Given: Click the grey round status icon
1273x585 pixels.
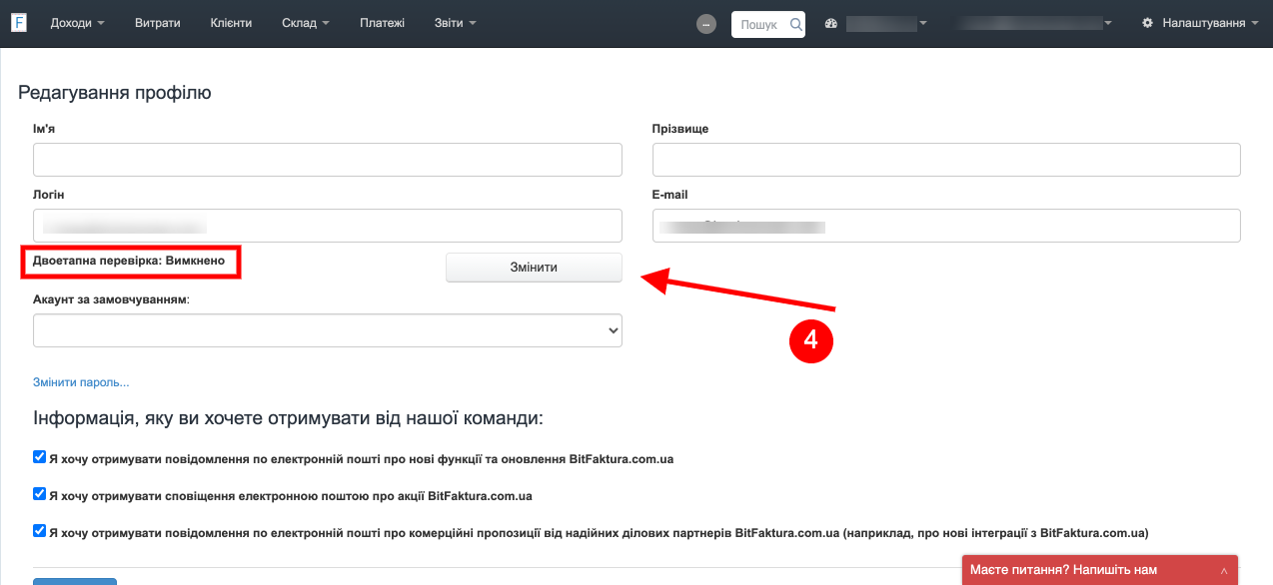Looking at the screenshot, I should 706,24.
